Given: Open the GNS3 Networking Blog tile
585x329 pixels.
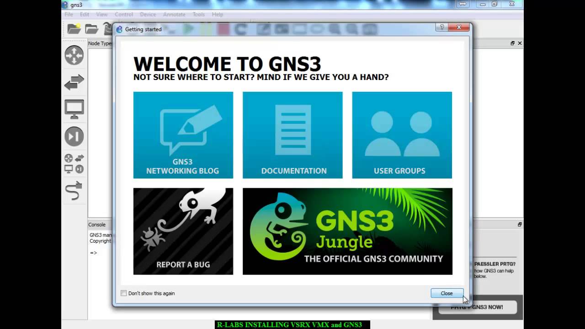Looking at the screenshot, I should tap(183, 135).
